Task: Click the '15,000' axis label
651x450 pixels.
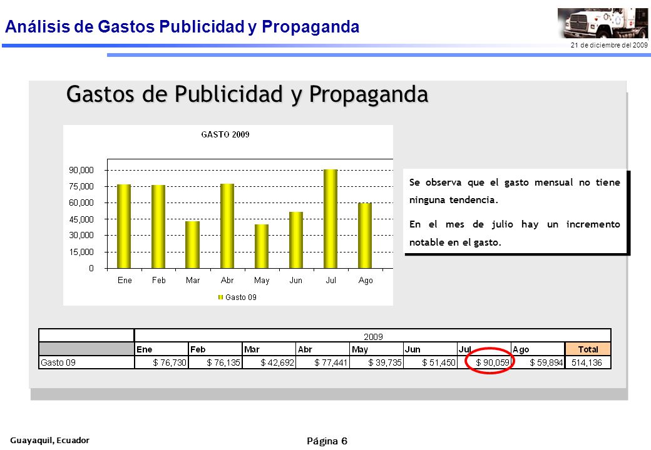Action: point(81,252)
